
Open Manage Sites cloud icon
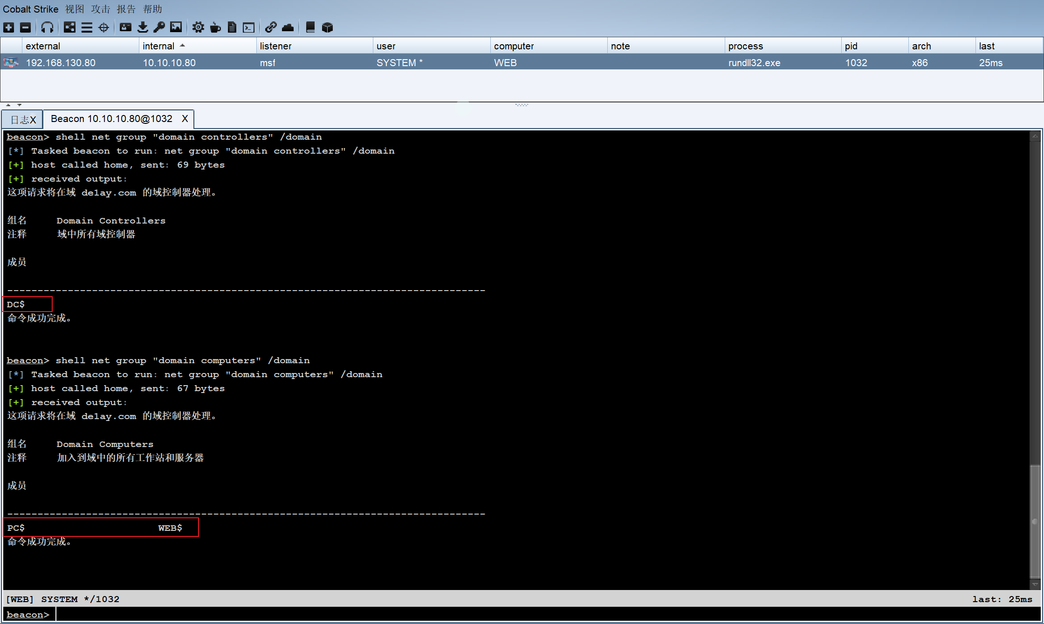[x=288, y=27]
